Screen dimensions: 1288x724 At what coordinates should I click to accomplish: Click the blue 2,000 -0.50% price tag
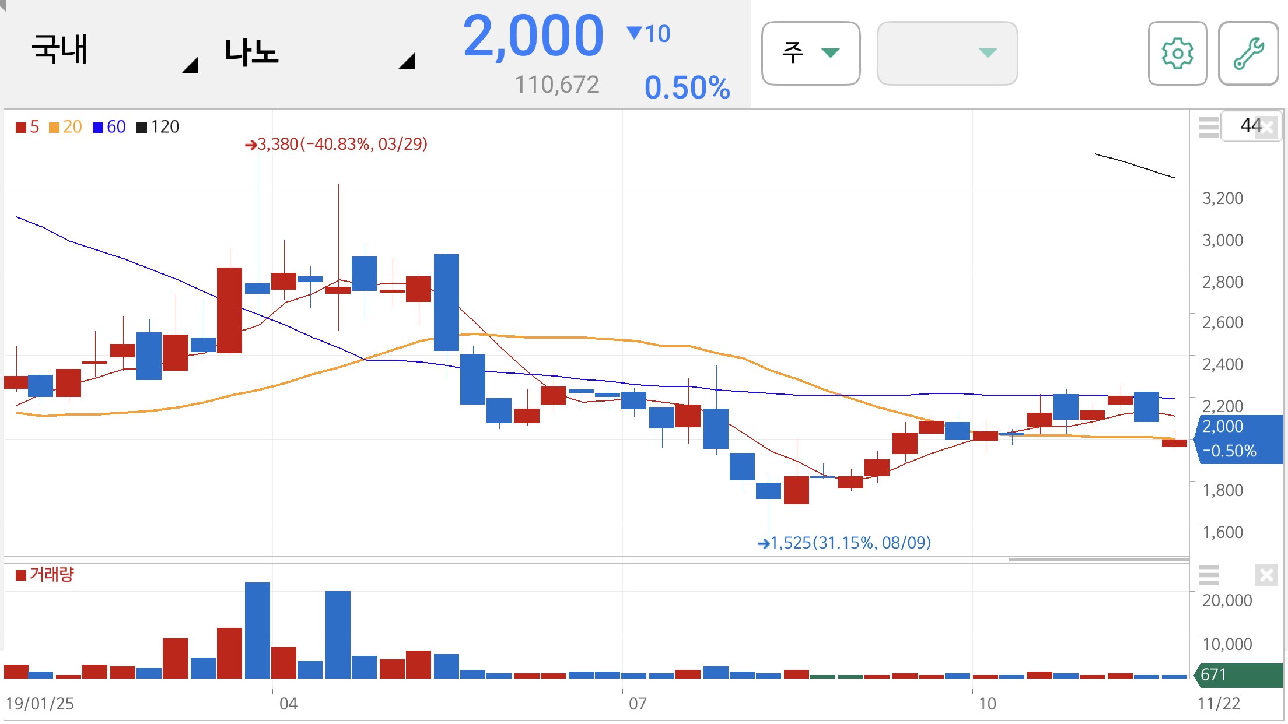tap(1238, 439)
